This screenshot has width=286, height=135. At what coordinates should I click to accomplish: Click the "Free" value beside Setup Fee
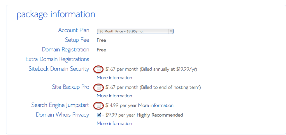[x=101, y=40]
